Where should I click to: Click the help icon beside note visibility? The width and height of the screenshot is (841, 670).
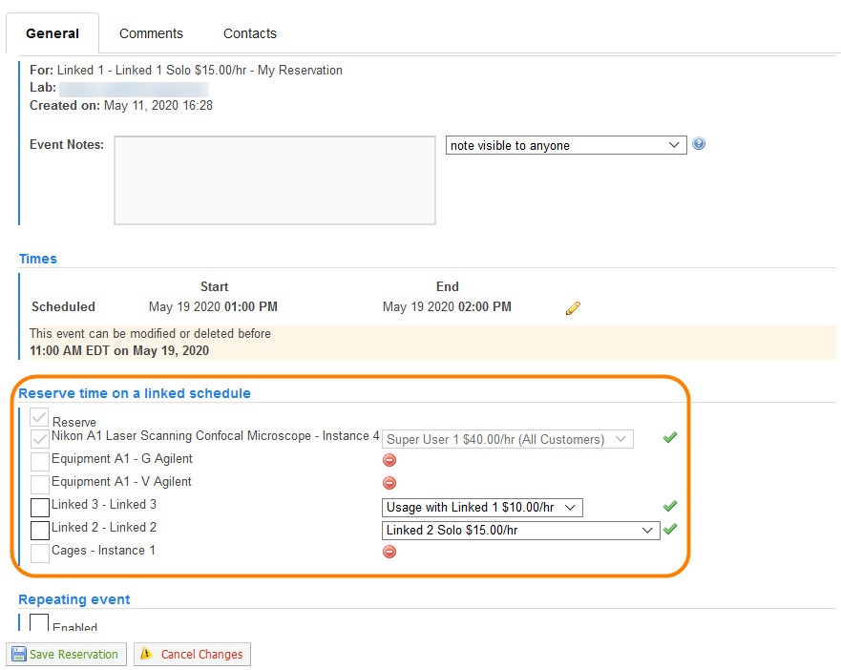[699, 145]
